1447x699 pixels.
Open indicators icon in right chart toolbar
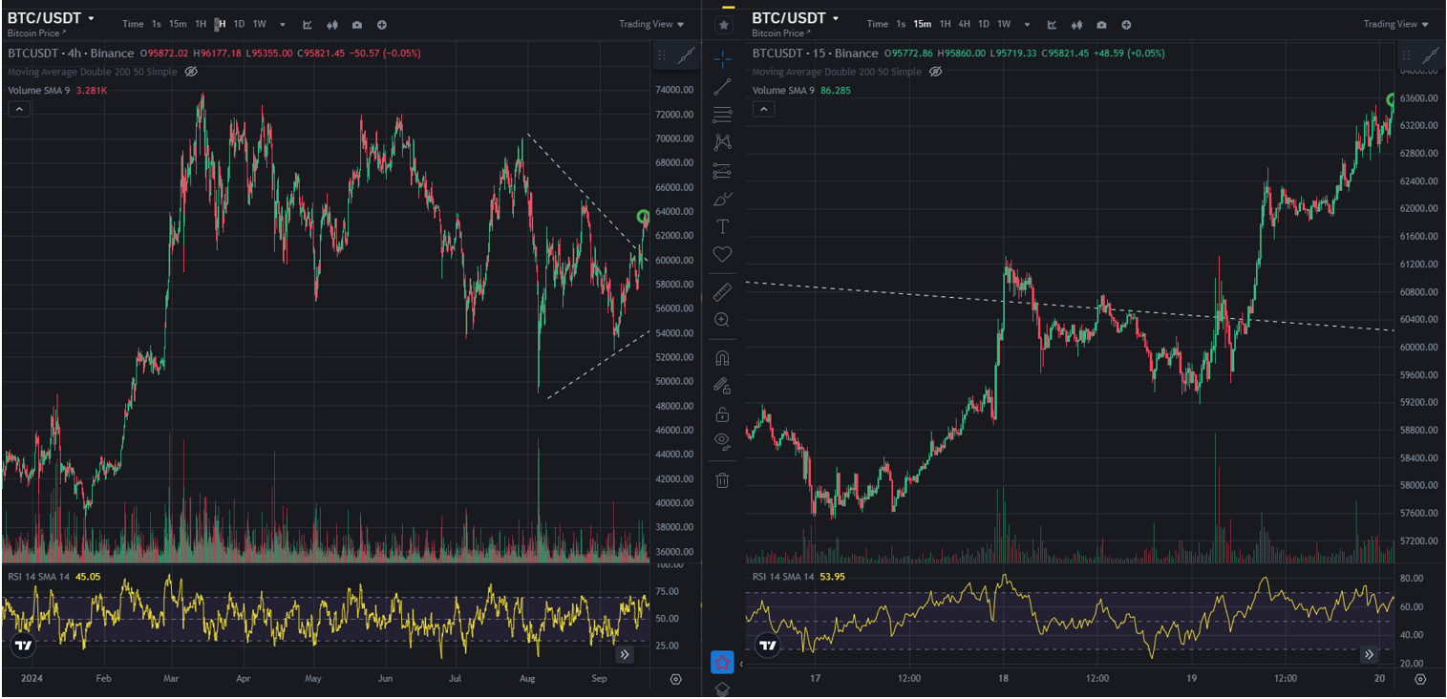1053,24
